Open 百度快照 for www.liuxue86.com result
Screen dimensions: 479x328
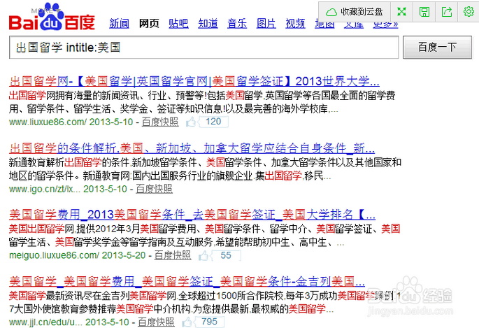click(160, 122)
